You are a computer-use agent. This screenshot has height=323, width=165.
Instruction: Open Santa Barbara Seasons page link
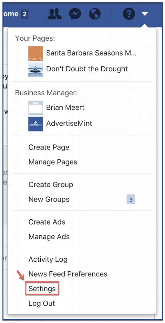click(91, 53)
